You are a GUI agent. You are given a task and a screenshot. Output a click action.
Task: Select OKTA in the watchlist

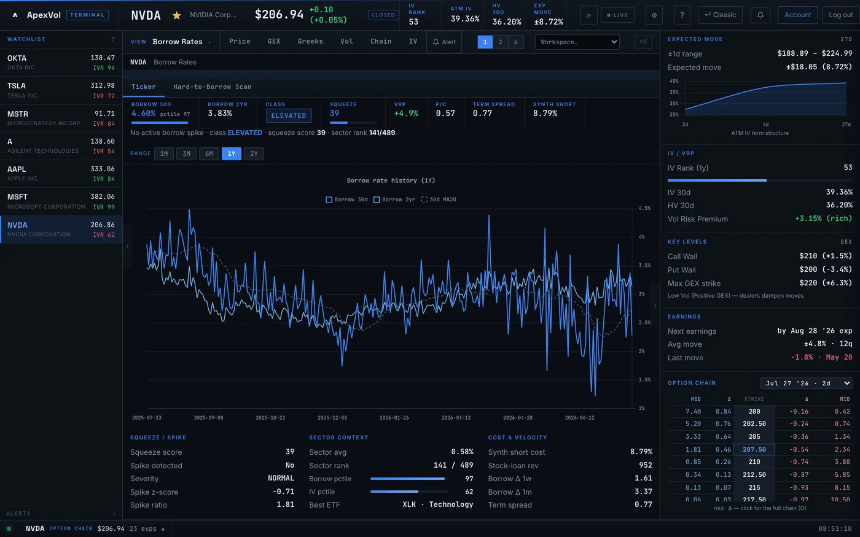pos(61,63)
